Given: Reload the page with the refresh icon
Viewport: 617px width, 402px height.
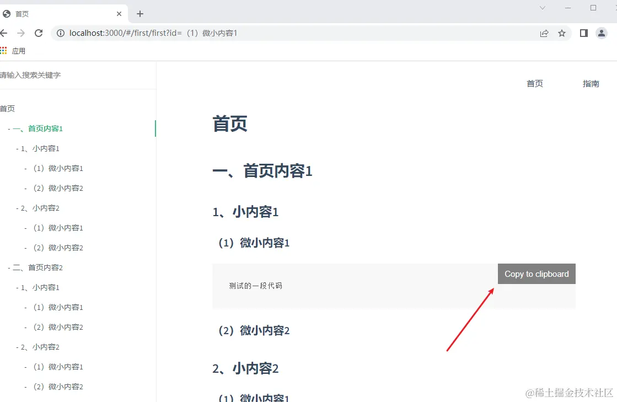Looking at the screenshot, I should click(x=39, y=33).
